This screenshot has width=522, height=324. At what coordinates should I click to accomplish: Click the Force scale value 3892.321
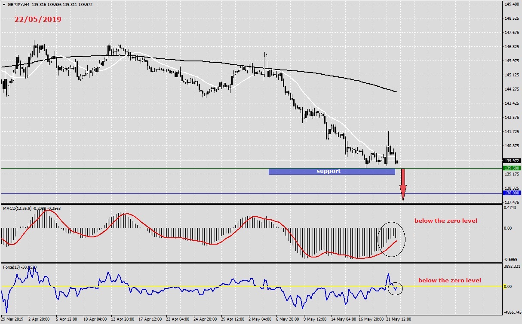coord(512,266)
